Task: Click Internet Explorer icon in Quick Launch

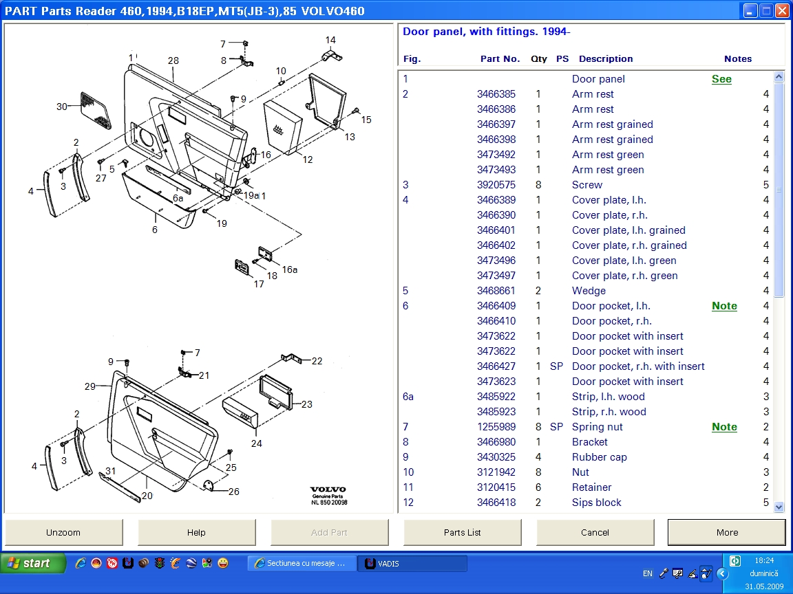Action: (81, 563)
